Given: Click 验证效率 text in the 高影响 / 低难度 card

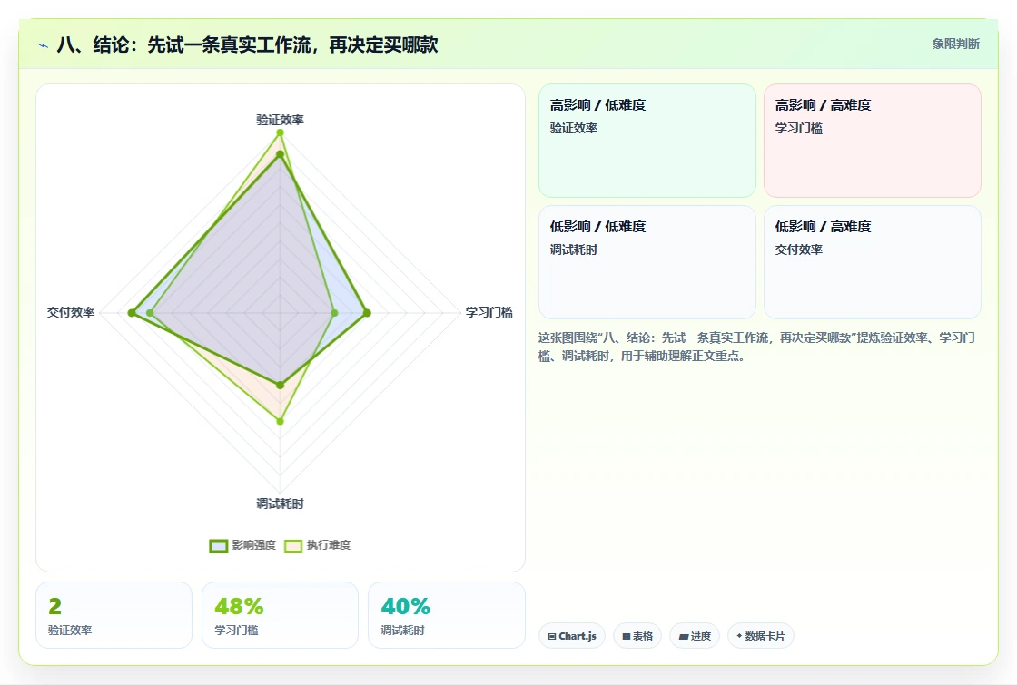Looking at the screenshot, I should 573,128.
